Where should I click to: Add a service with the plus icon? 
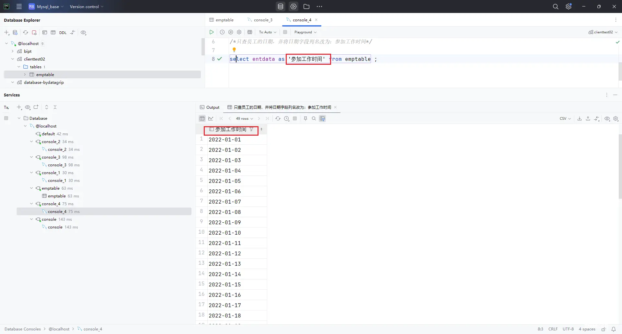pyautogui.click(x=19, y=107)
